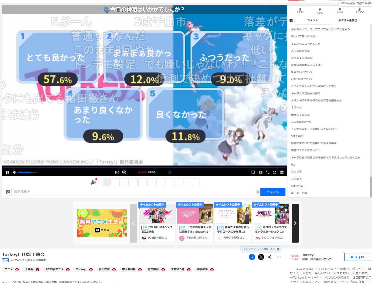Click poll option 1 とても良かった
The image size is (372, 284).
tap(57, 57)
